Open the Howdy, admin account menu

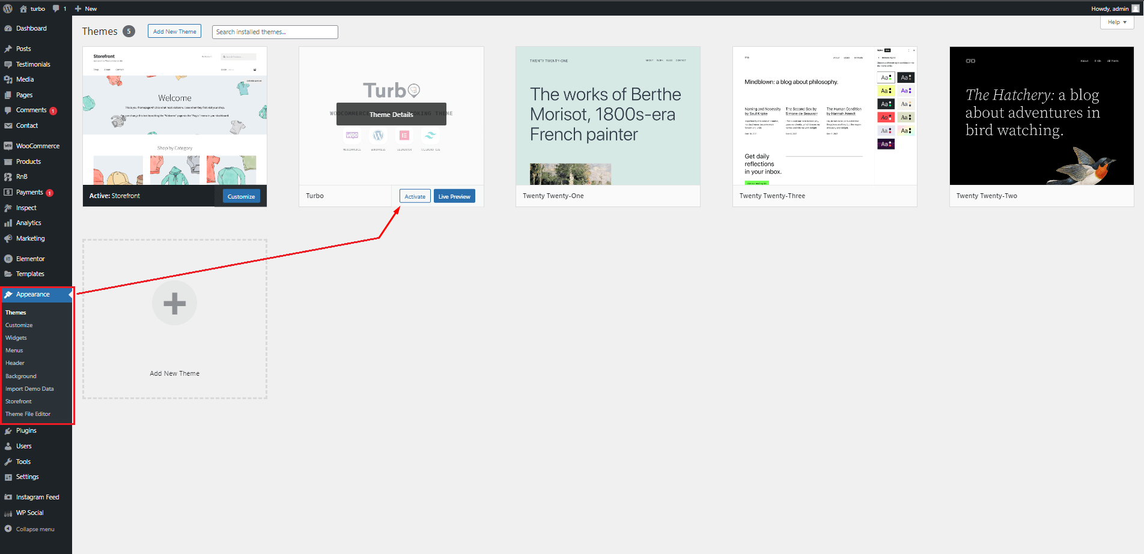click(1115, 8)
